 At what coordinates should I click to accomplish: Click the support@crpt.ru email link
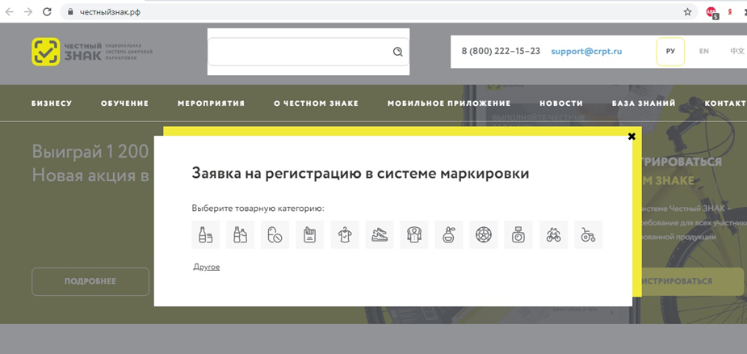586,51
